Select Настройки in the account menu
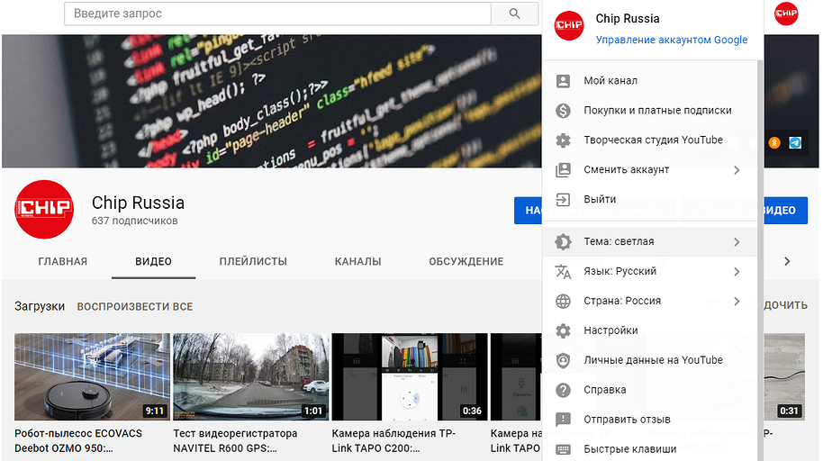The image size is (823, 461). [610, 330]
